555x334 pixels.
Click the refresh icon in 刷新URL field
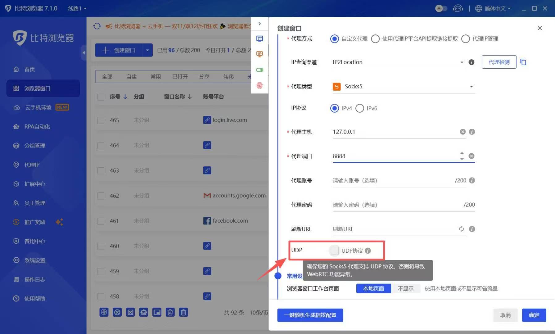pyautogui.click(x=461, y=229)
